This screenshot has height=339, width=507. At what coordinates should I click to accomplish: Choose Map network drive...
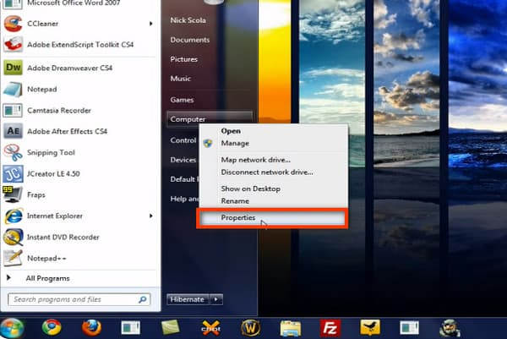tap(273, 160)
